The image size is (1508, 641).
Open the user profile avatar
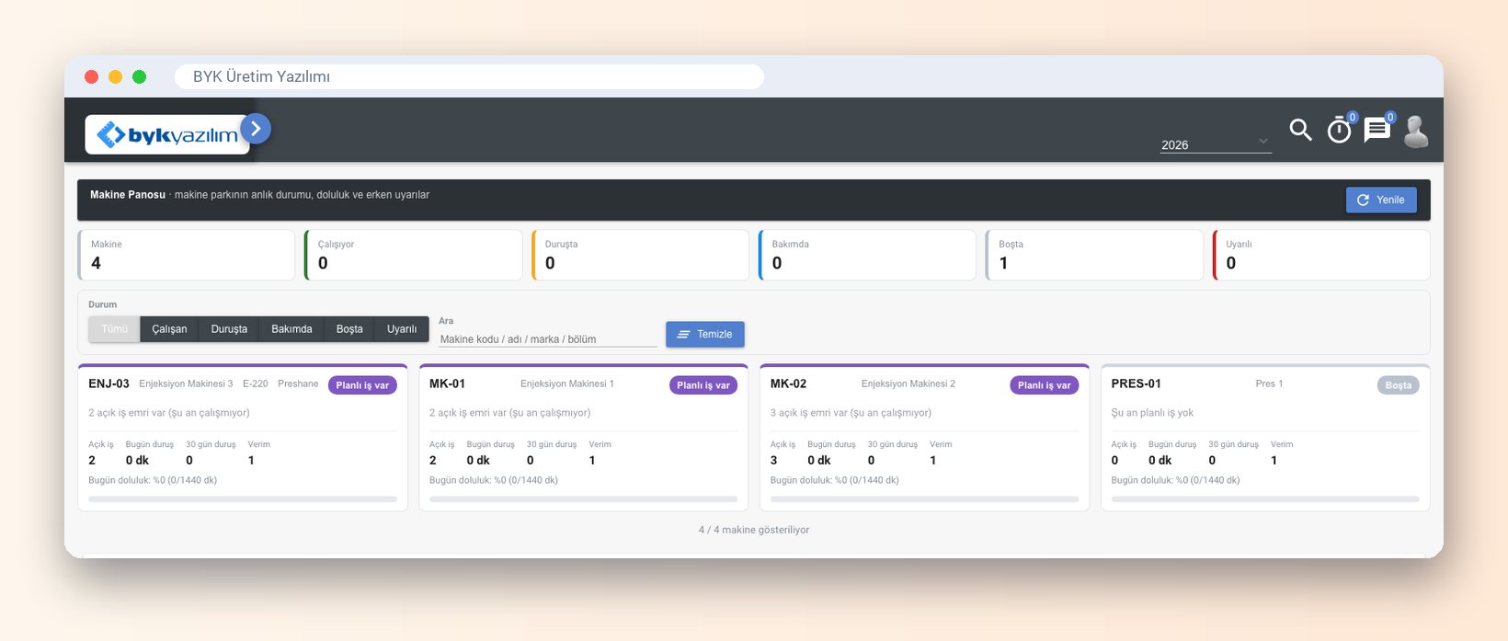(1416, 132)
